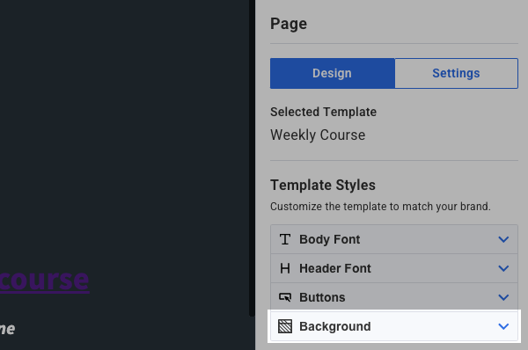
Task: Click the Background hatched pattern icon
Action: coord(285,326)
